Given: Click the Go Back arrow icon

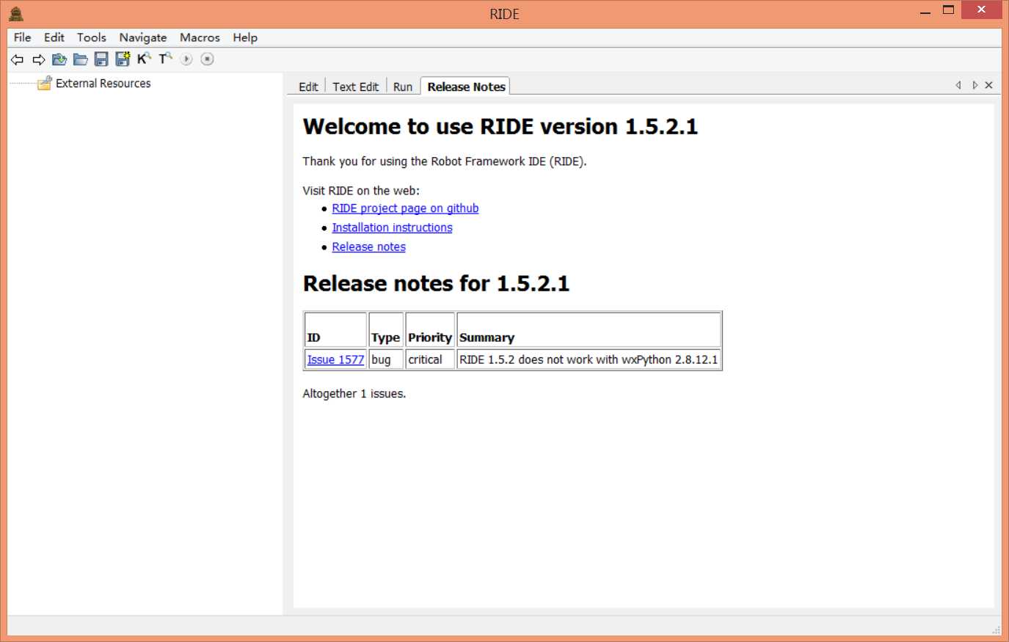Looking at the screenshot, I should (17, 59).
